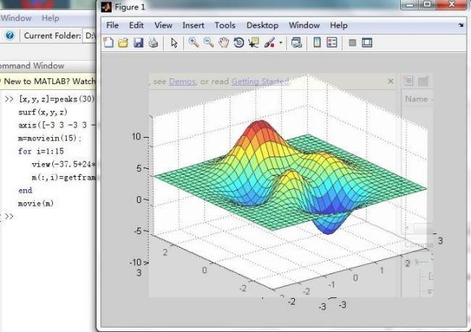Click the Link Plot icon
The width and height of the screenshot is (471, 332).
(x=296, y=43)
